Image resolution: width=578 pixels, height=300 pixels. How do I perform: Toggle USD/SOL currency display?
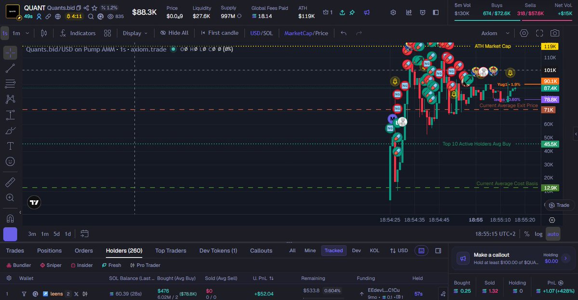click(x=262, y=33)
